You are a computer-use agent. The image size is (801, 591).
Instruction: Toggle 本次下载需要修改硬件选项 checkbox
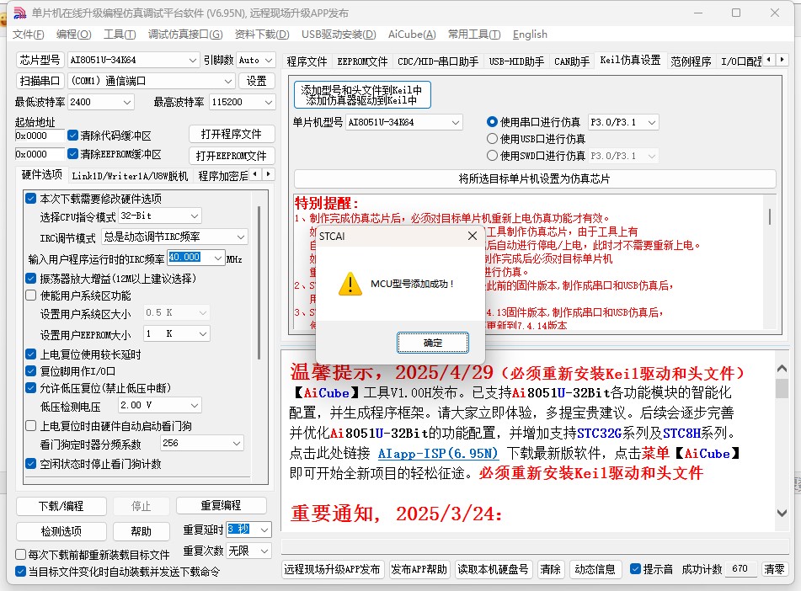(x=30, y=198)
